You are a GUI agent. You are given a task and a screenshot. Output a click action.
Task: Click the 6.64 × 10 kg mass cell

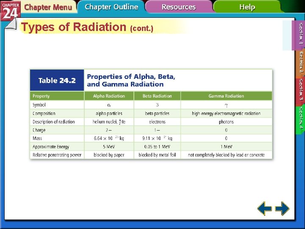pyautogui.click(x=109, y=138)
